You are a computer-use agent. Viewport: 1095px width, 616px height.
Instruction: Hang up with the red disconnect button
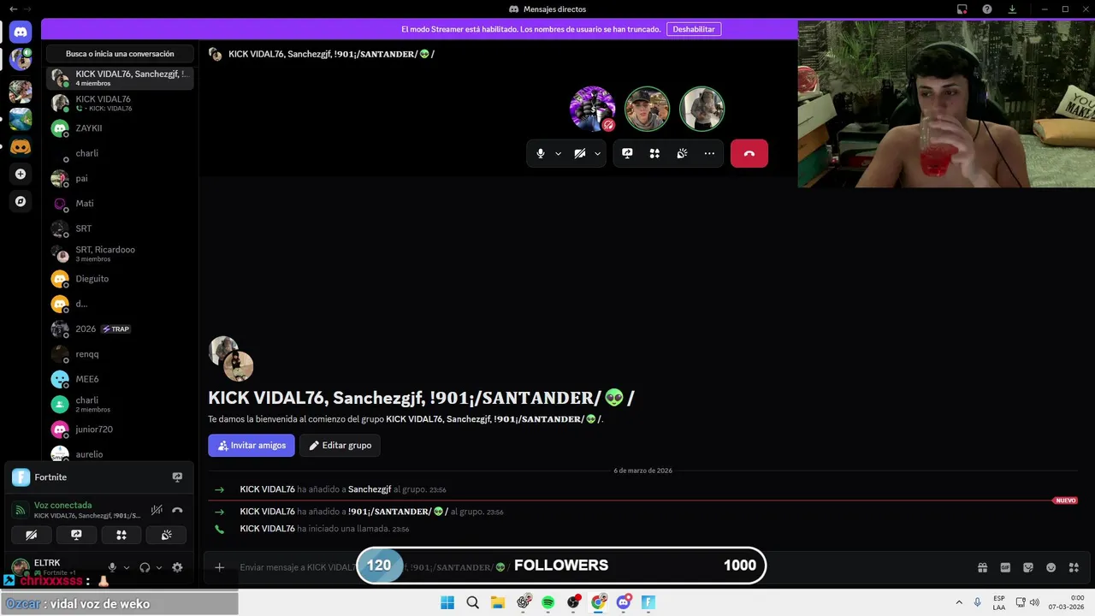coord(749,153)
